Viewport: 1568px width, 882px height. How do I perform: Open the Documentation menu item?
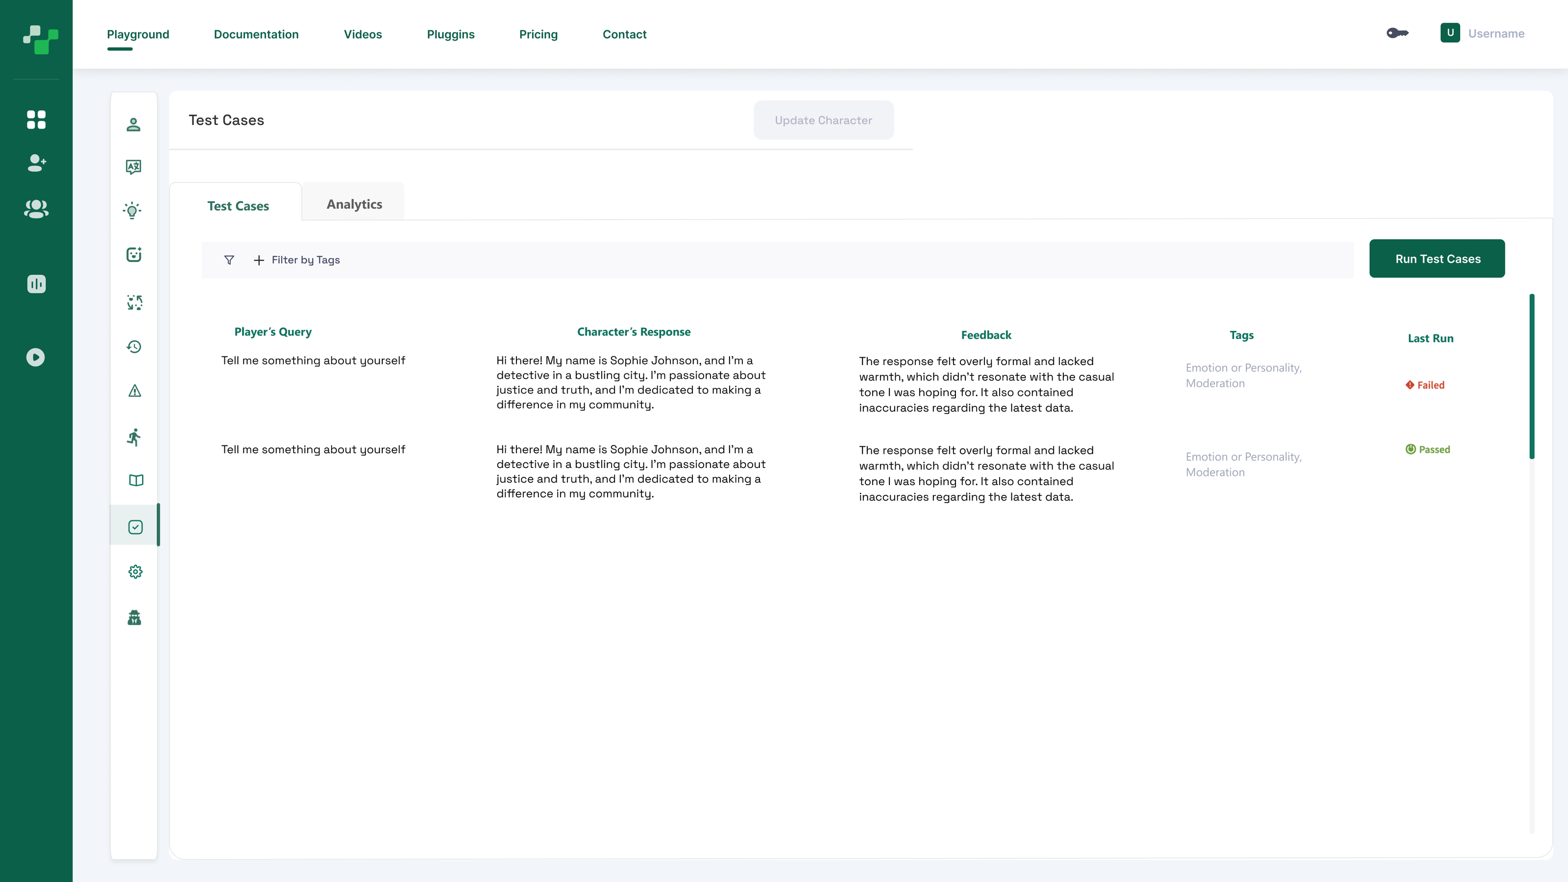coord(256,35)
